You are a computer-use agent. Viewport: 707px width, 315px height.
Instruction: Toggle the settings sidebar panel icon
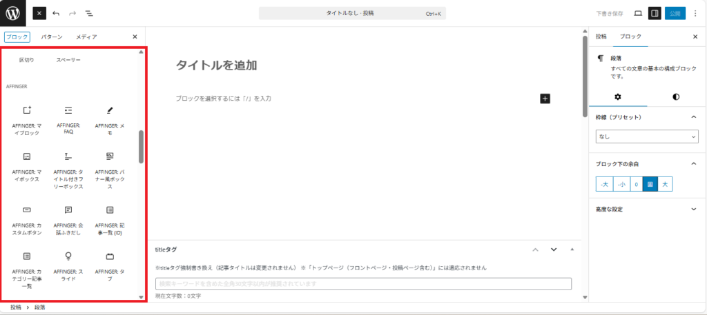(x=655, y=13)
